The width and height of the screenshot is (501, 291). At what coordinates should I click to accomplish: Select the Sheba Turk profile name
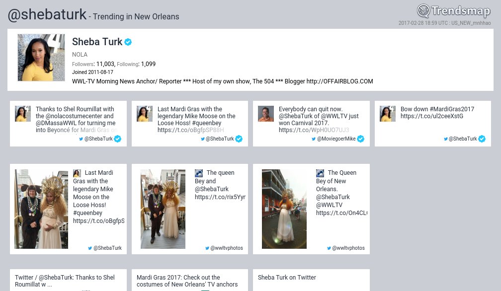[x=97, y=42]
